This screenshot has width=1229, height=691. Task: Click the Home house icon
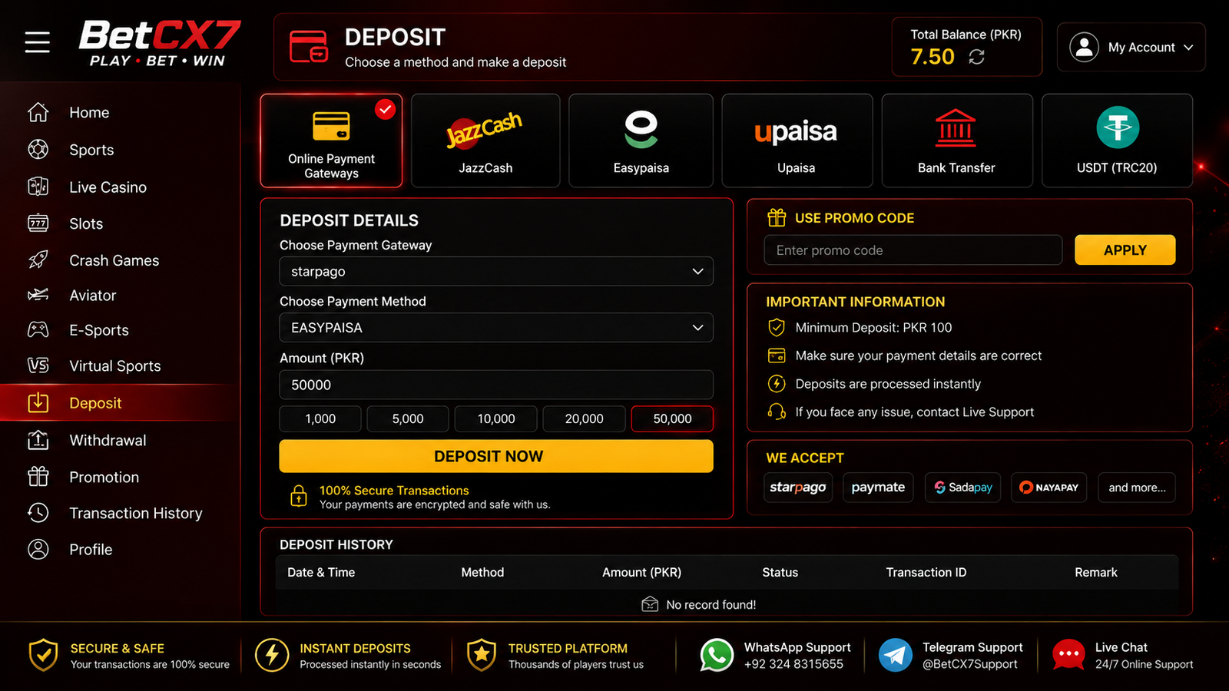(38, 112)
